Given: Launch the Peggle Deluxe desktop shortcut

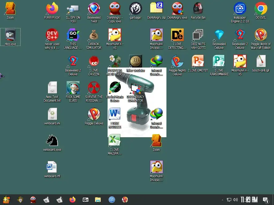Looking at the screenshot, I should point(94,116).
